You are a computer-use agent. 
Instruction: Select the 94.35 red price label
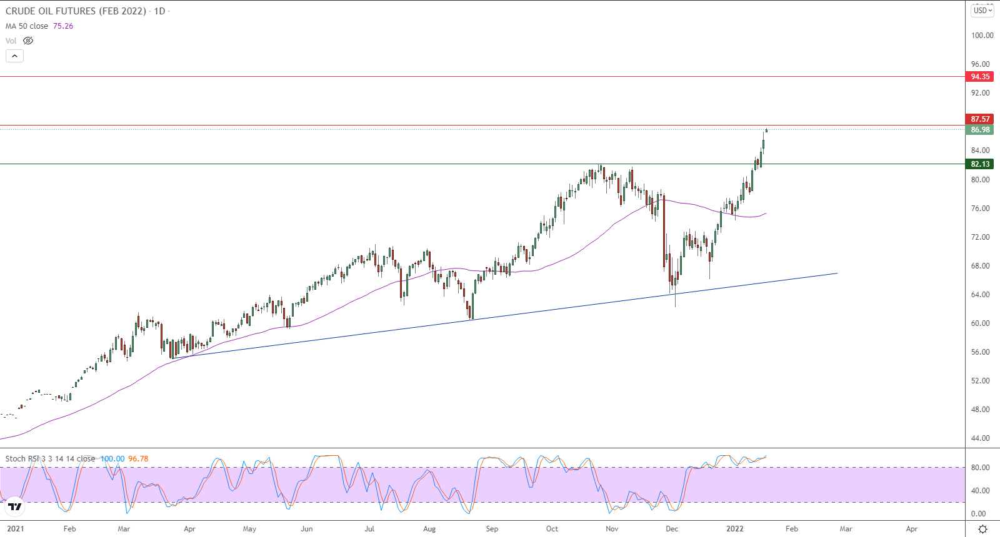tap(980, 77)
